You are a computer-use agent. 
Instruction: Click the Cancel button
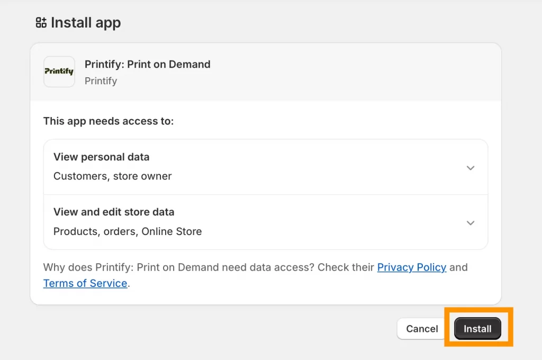click(x=422, y=329)
